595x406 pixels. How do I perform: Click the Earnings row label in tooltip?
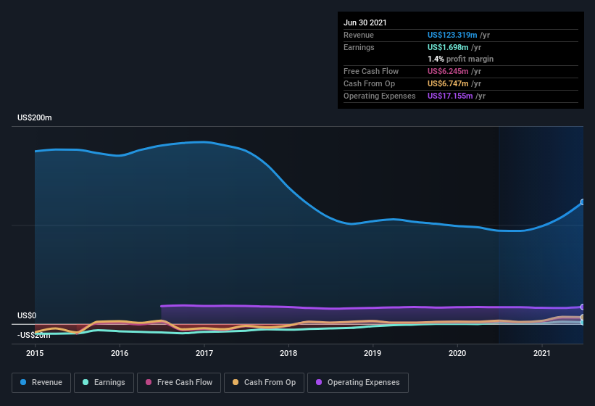tap(359, 47)
